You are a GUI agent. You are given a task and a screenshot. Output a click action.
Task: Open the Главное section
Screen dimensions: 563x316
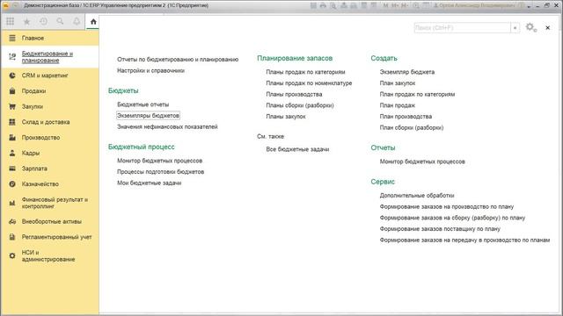click(x=50, y=38)
